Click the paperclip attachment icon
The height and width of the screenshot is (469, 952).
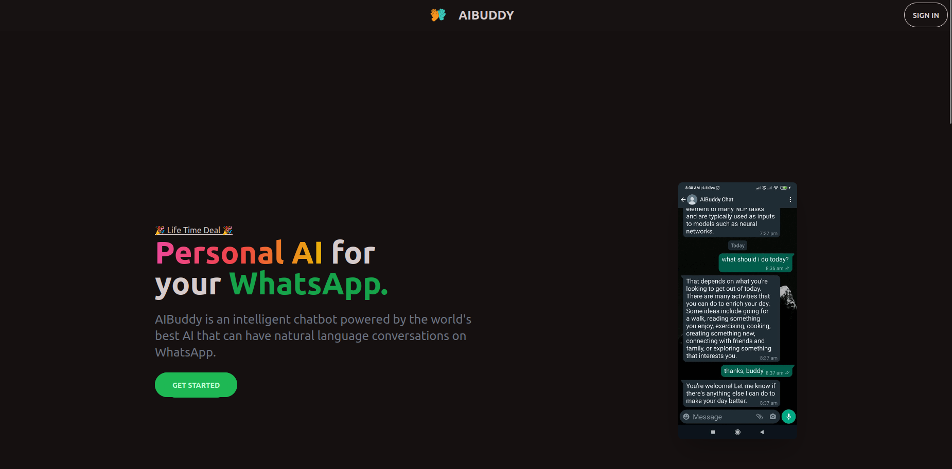[x=760, y=417]
